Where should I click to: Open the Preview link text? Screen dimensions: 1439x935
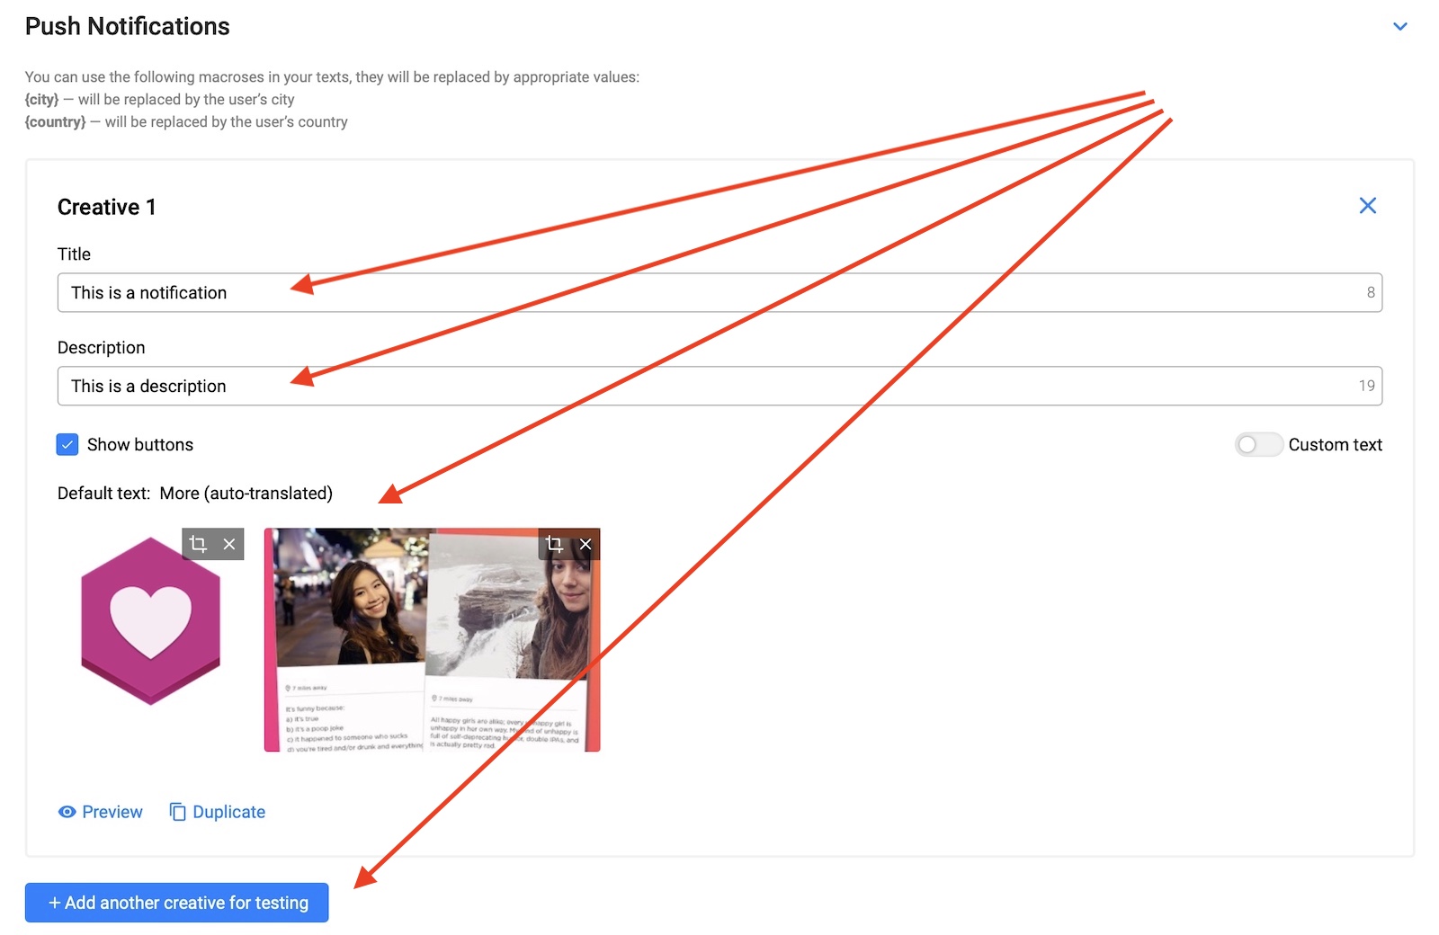click(112, 812)
